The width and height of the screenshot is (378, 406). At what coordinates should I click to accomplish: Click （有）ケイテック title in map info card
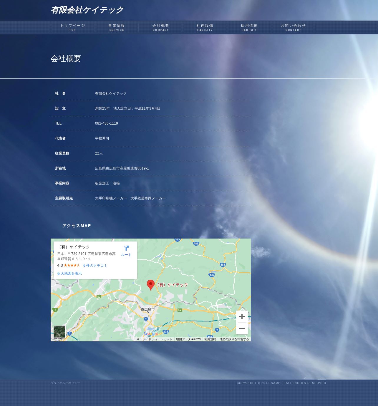74,247
